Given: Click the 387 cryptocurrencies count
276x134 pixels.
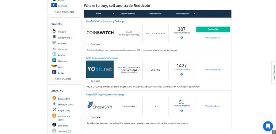Looking at the screenshot, I should click(182, 29).
